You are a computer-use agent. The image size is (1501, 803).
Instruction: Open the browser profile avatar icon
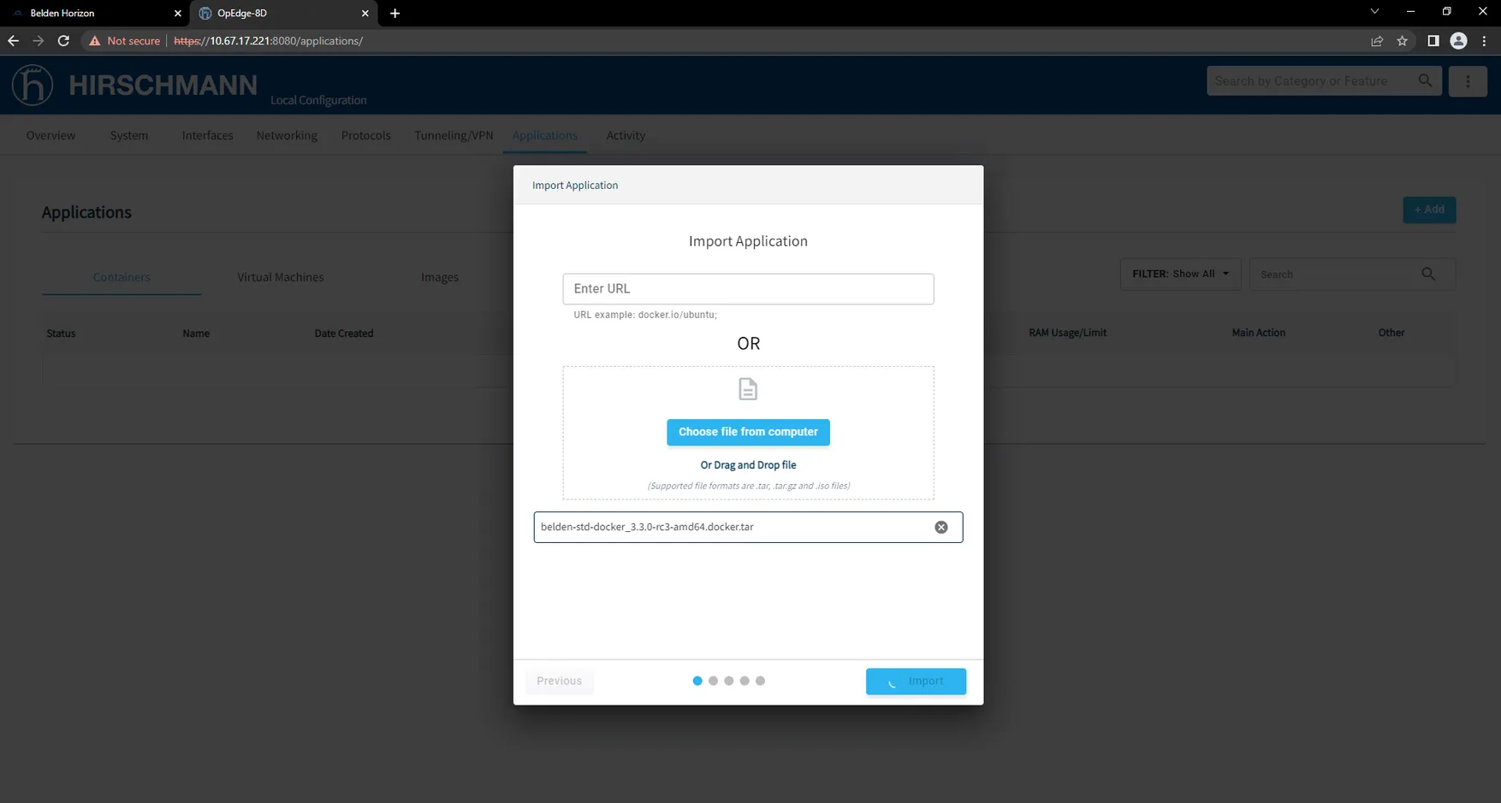[x=1459, y=40]
